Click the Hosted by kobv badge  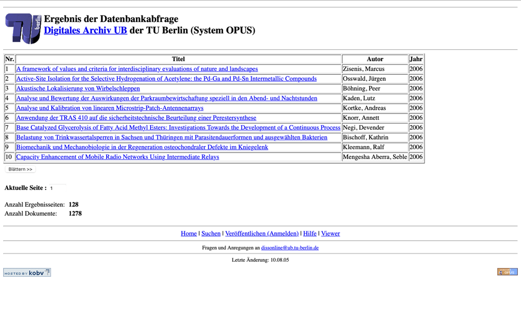click(27, 273)
